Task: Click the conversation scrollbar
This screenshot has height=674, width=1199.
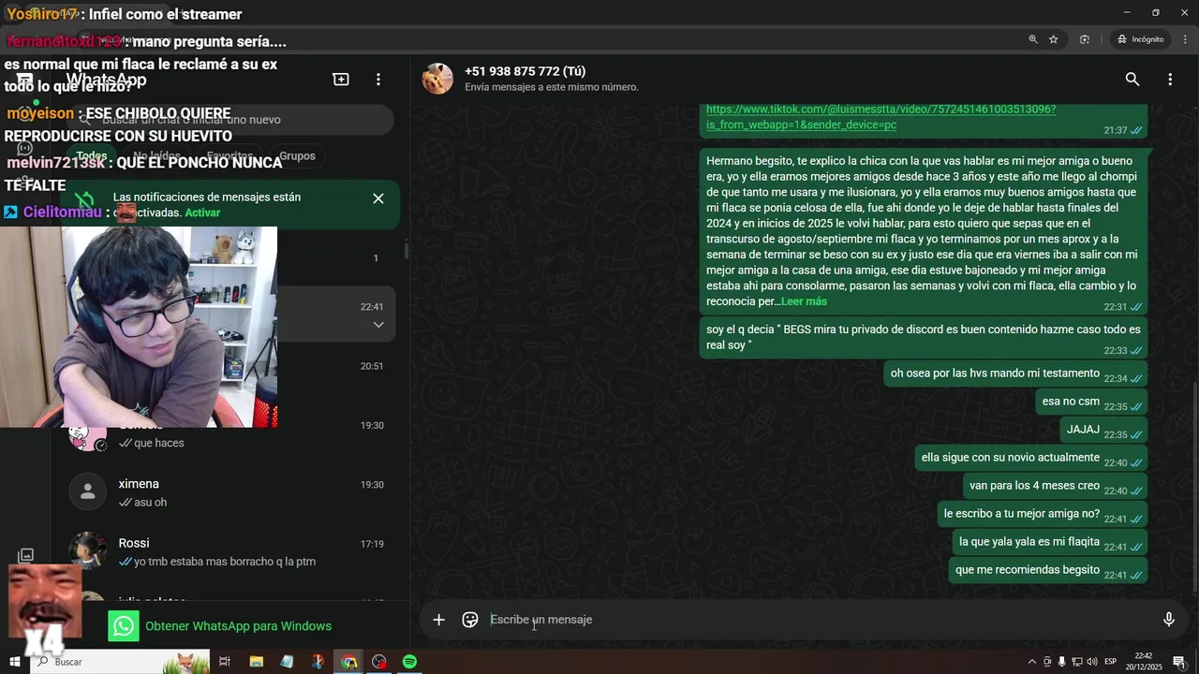Action: point(1194,487)
